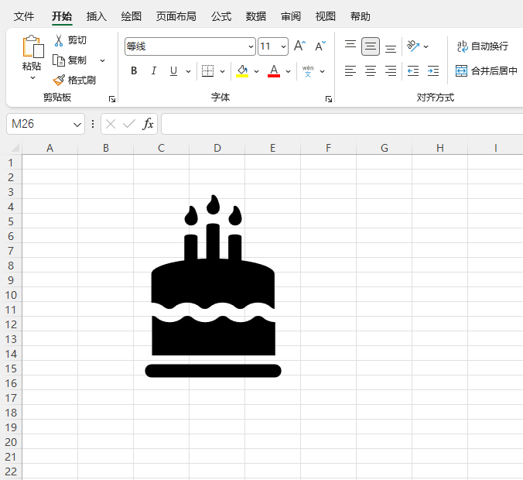
Task: Click the text orientation icon
Action: tap(413, 46)
